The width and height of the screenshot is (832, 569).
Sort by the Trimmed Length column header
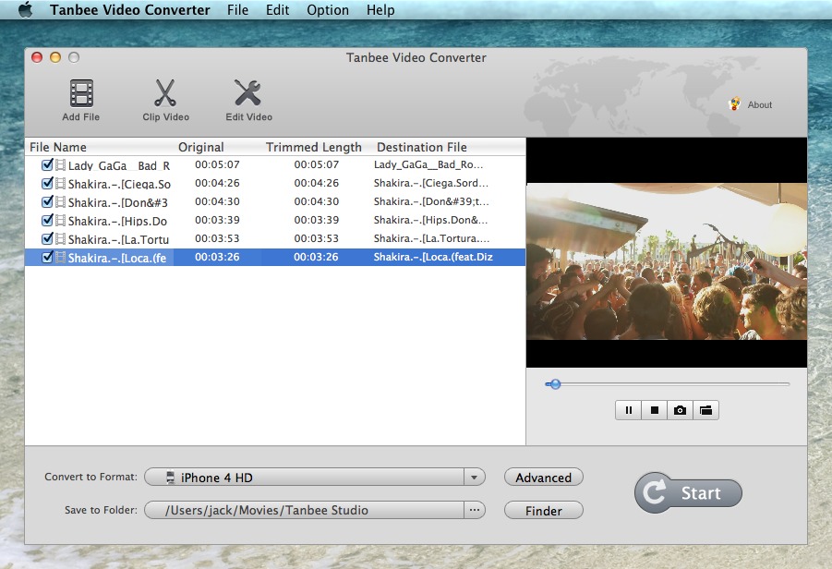coord(314,147)
